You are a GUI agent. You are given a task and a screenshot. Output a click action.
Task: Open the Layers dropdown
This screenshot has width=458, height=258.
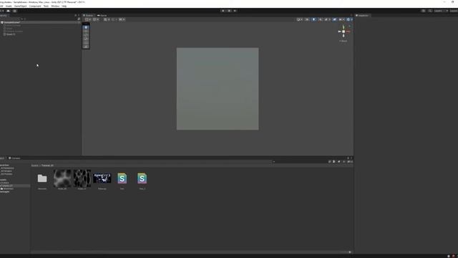click(x=441, y=11)
